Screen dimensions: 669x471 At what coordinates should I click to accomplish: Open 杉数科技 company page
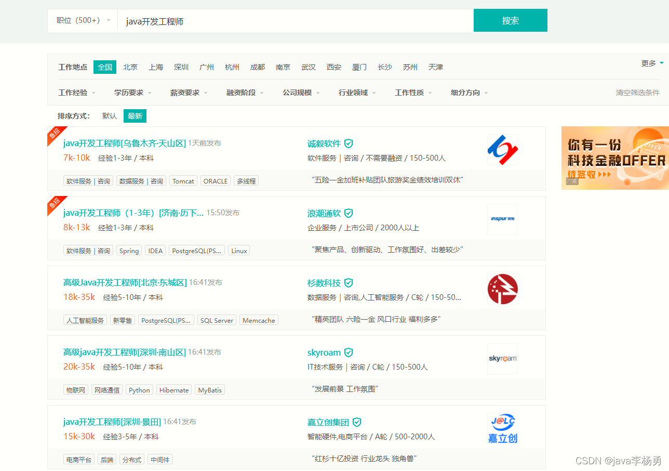tap(324, 283)
